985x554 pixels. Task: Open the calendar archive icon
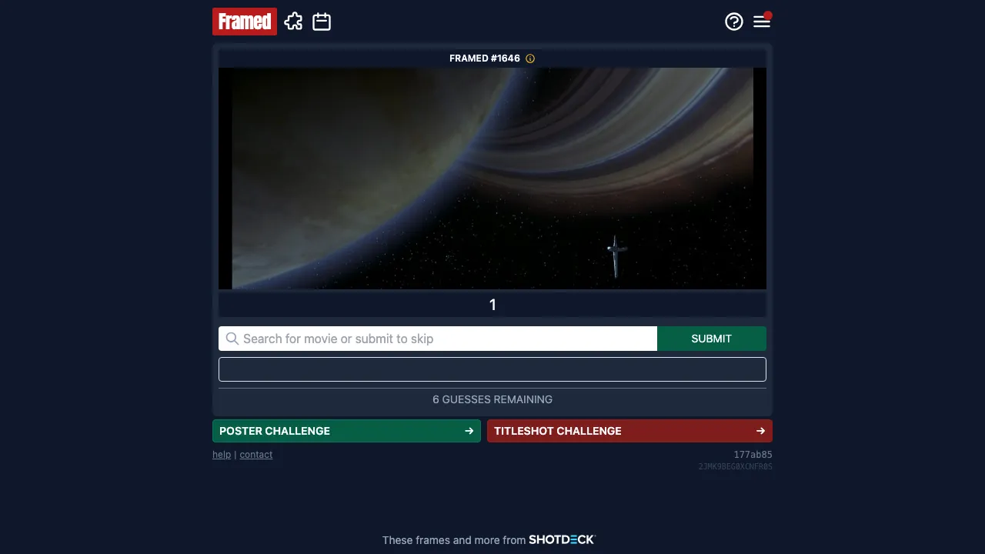[322, 22]
